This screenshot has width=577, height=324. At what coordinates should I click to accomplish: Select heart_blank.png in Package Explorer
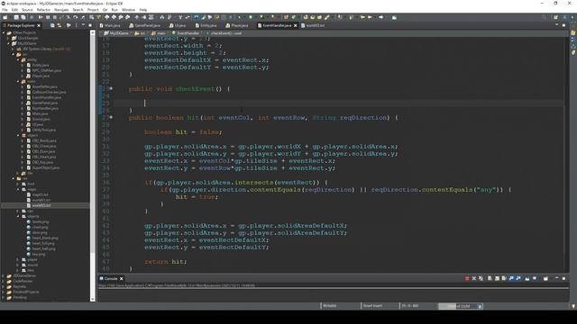[x=45, y=238]
